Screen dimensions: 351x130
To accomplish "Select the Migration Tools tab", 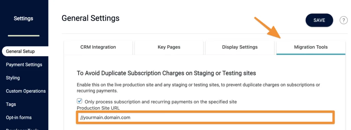I will (x=311, y=47).
